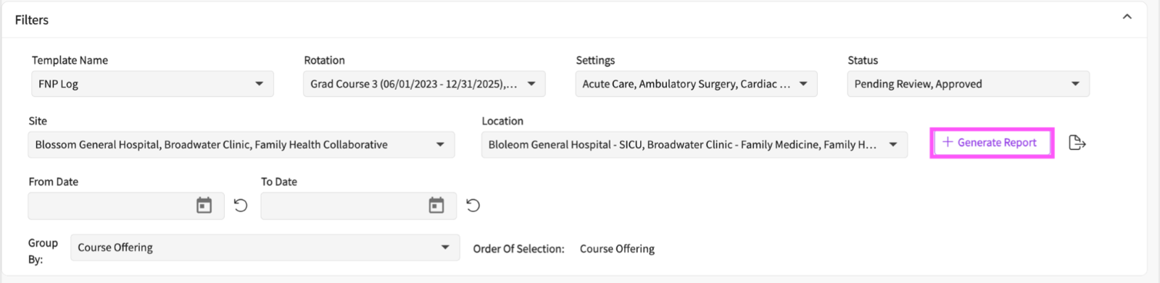Viewport: 1160px width, 283px height.
Task: Expand the Group By dropdown arrow
Action: click(x=445, y=248)
